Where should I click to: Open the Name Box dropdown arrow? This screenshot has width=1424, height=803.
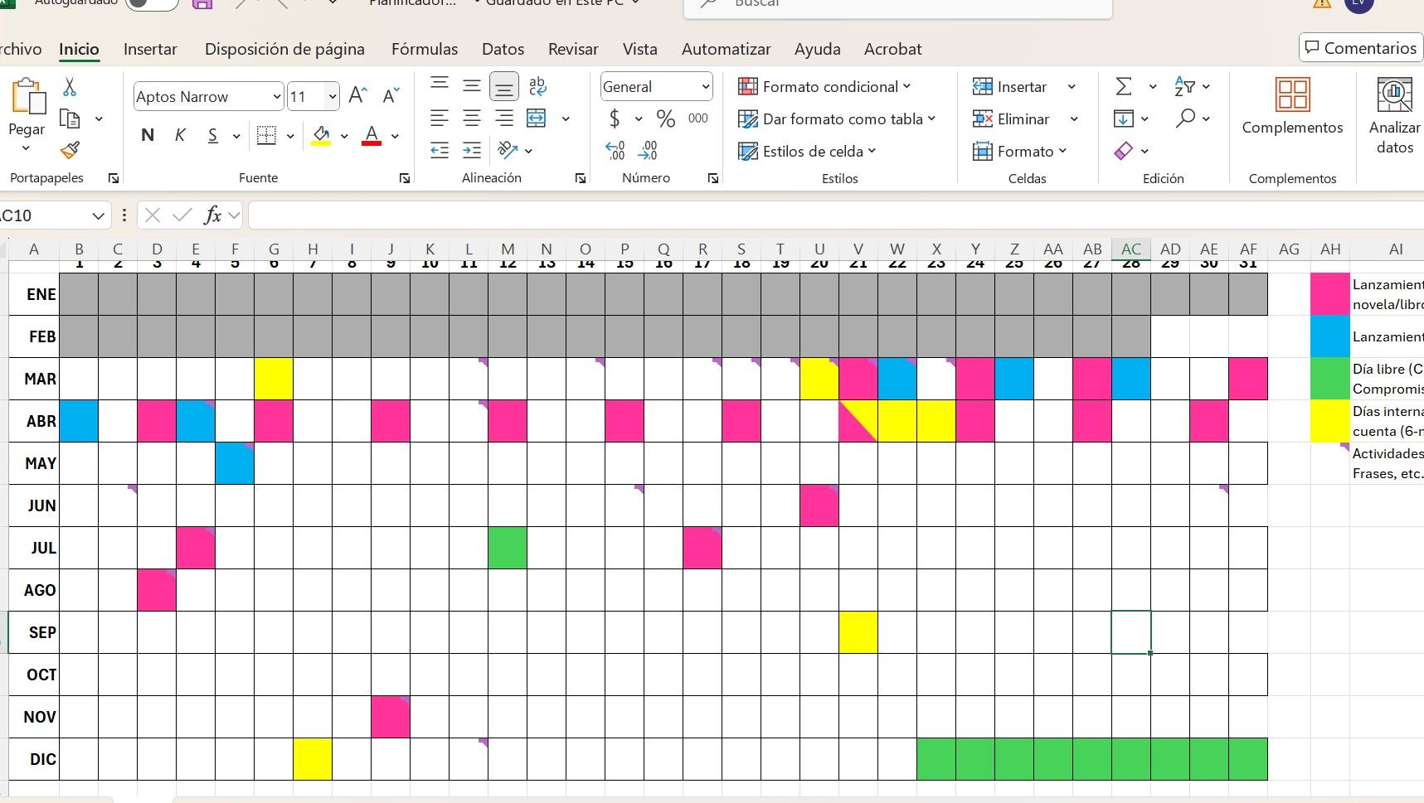click(x=99, y=215)
